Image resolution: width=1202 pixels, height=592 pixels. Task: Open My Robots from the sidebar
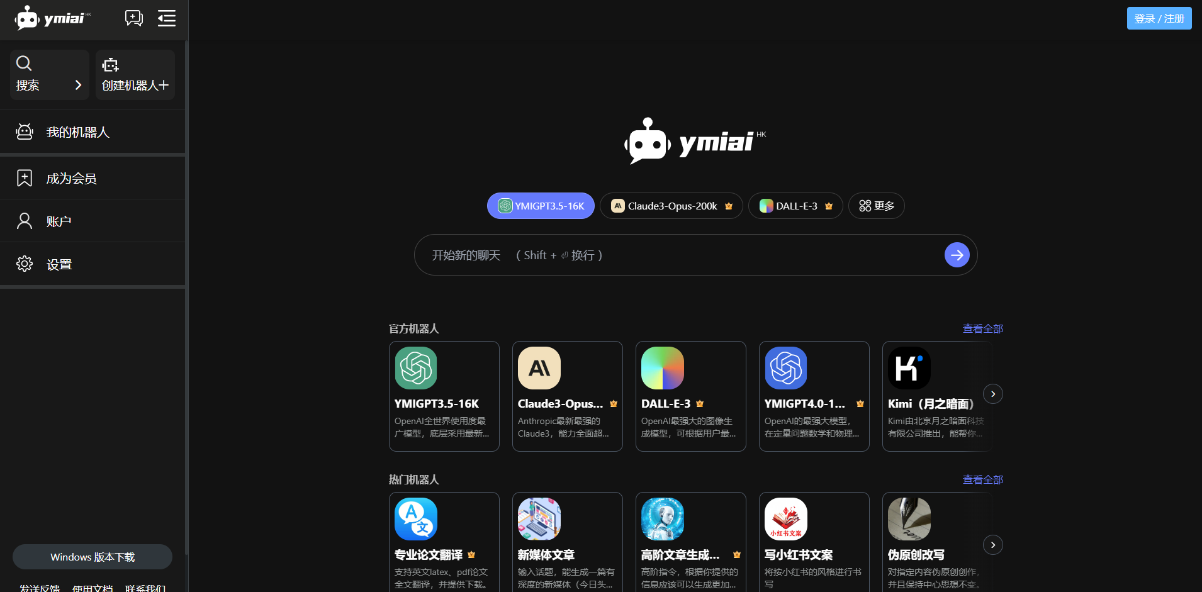[78, 132]
